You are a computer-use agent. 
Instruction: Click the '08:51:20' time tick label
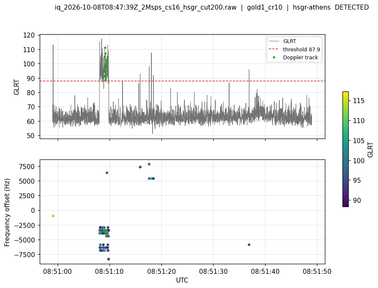click(x=161, y=272)
